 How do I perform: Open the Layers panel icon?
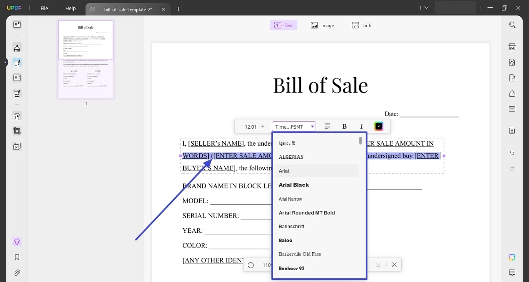point(17,242)
